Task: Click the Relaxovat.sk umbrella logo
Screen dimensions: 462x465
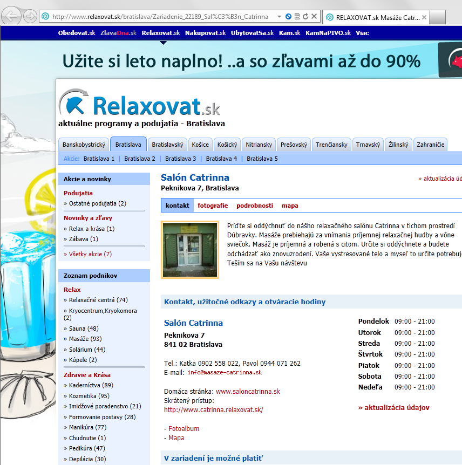Action: pos(139,103)
